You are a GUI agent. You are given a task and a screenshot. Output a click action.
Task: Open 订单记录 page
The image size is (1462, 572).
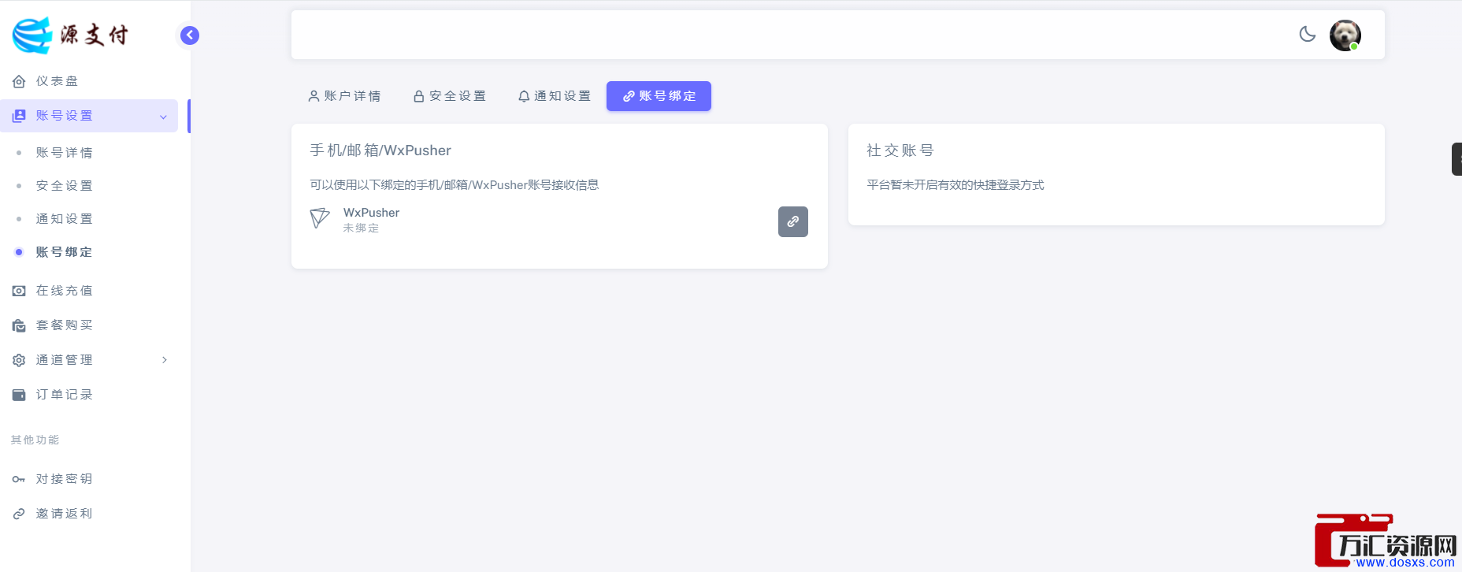[x=89, y=395]
